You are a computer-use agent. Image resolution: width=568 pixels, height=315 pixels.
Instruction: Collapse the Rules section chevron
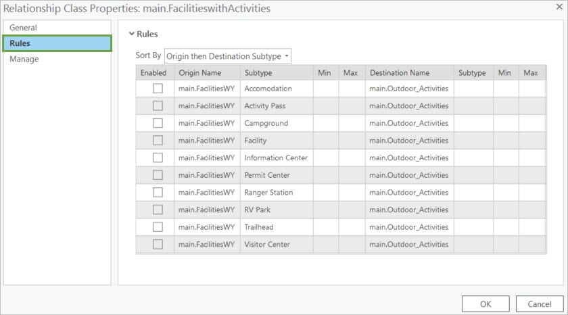pos(132,34)
